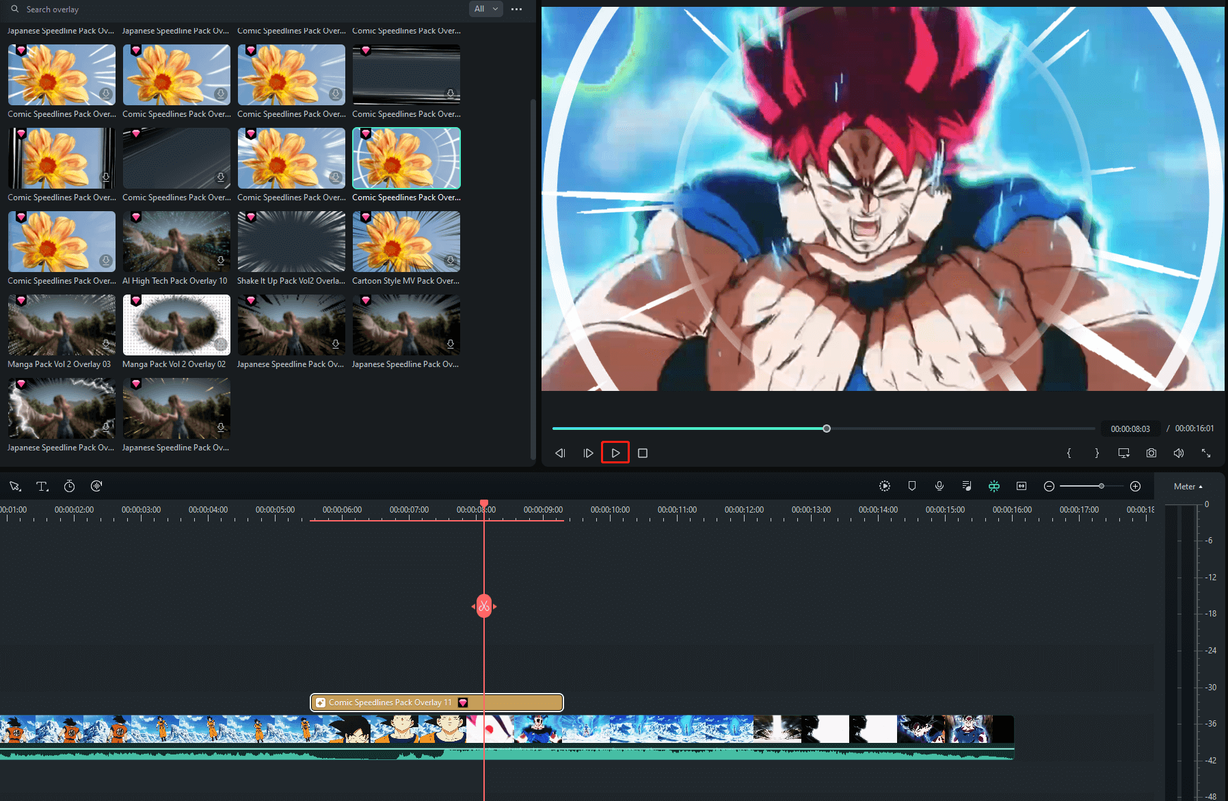The image size is (1228, 801).
Task: Open the play-on-device monitor dropdown
Action: coord(1123,452)
